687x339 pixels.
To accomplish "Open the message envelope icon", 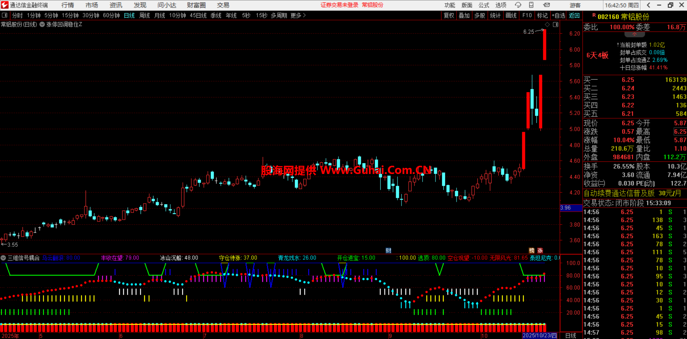I will (546, 5).
